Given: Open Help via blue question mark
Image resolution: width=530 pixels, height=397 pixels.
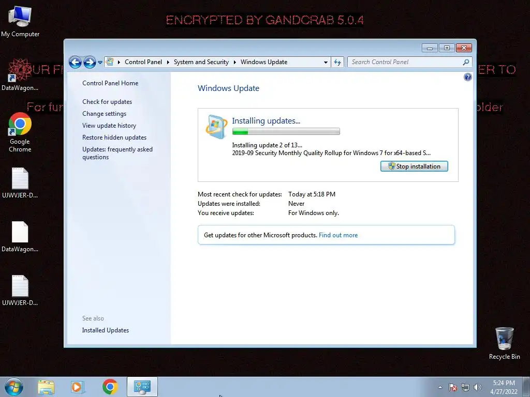Looking at the screenshot, I should (467, 78).
